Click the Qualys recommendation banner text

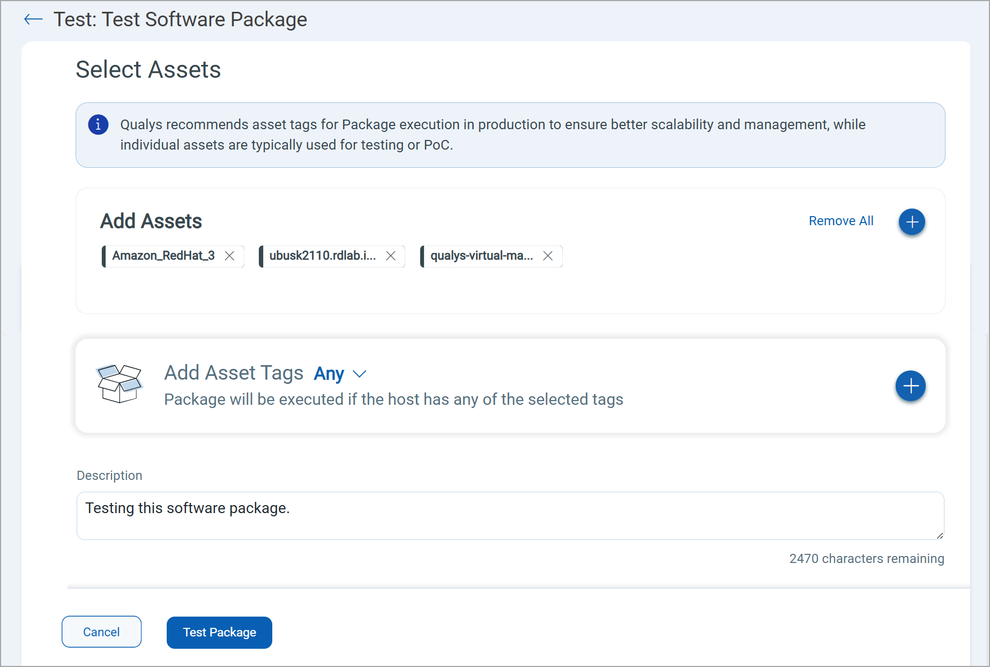(x=492, y=135)
